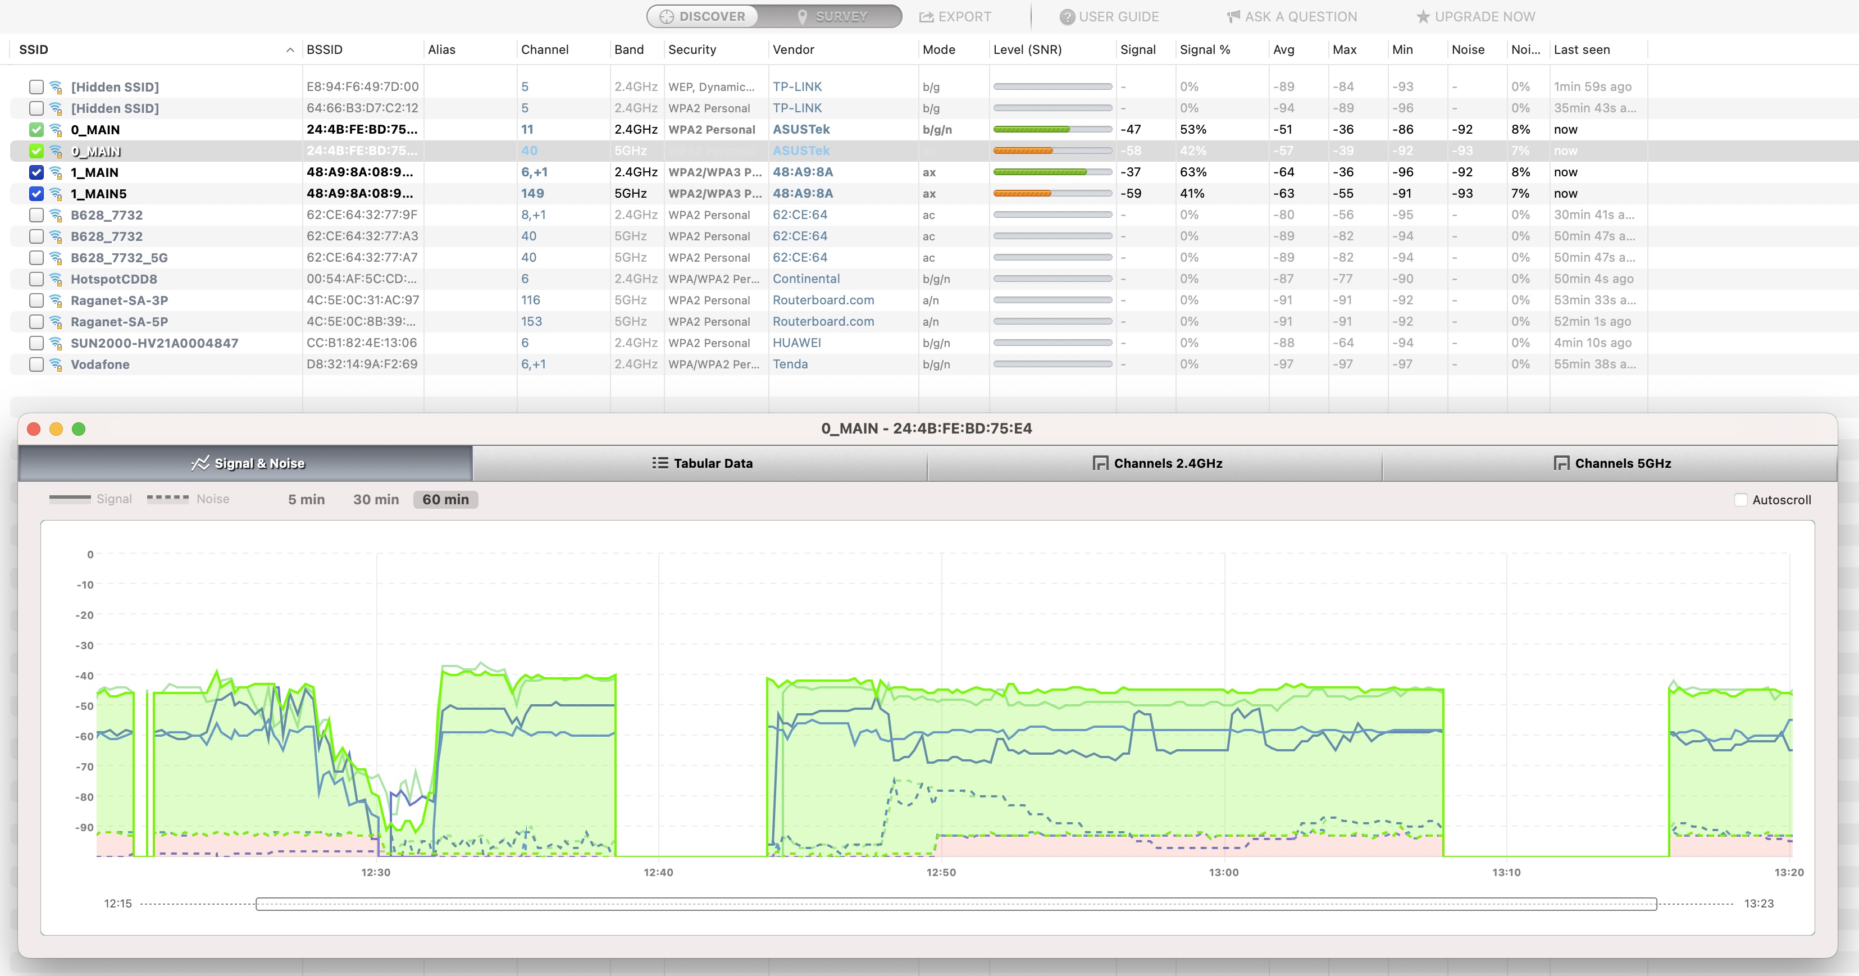The height and width of the screenshot is (976, 1859).
Task: Click the Wi-Fi icon beside Vodafone network
Action: pyautogui.click(x=56, y=364)
